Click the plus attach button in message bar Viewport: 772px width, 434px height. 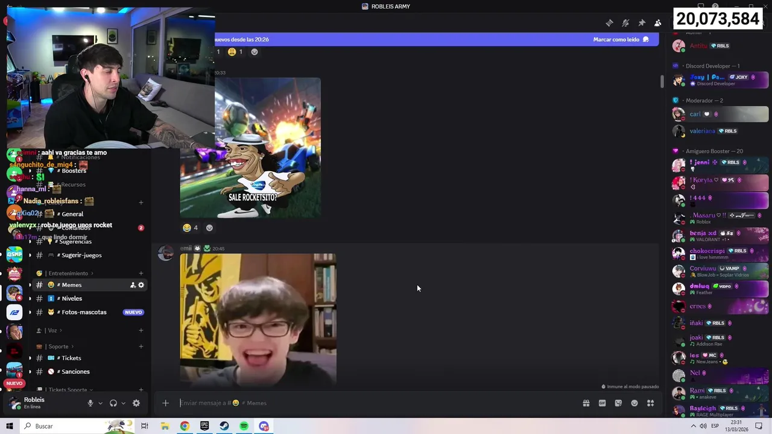(x=165, y=403)
